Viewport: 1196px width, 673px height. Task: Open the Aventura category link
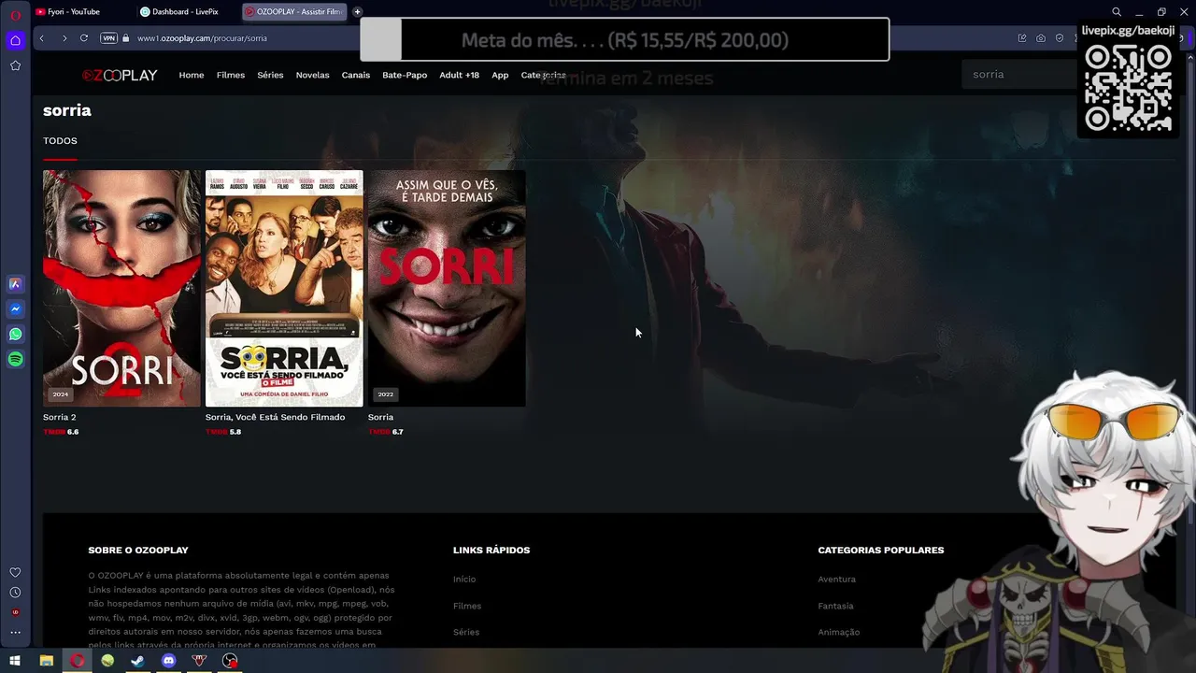click(x=836, y=580)
